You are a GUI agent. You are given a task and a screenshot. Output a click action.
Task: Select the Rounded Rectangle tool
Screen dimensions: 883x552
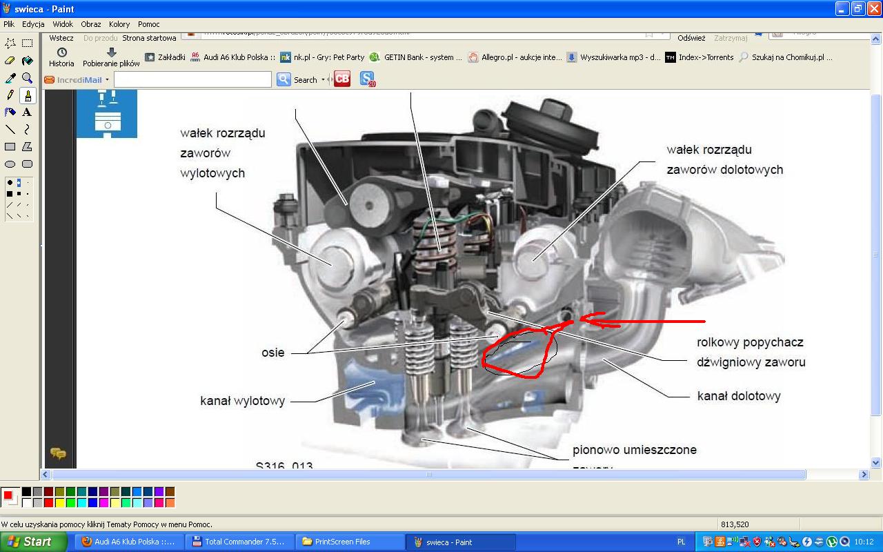(x=28, y=164)
